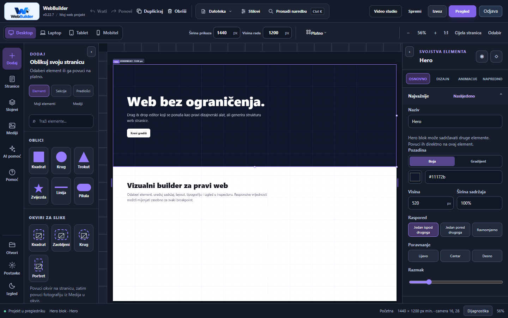
Task: Switch to DIZAJN properties tab
Action: [x=443, y=79]
